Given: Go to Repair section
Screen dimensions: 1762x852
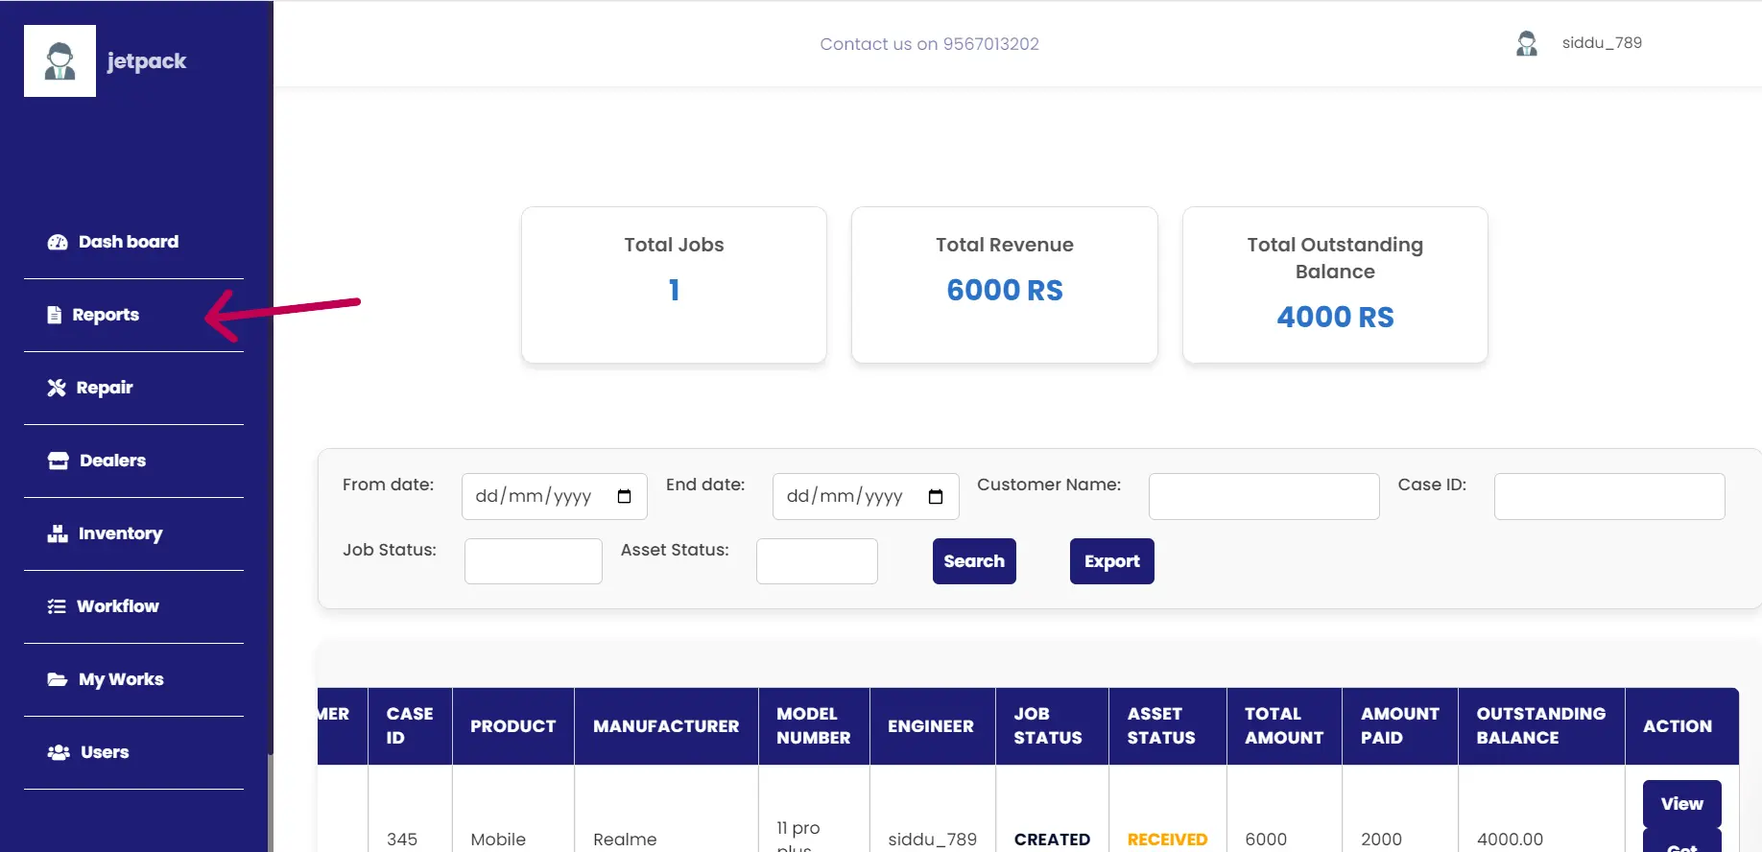Looking at the screenshot, I should [133, 388].
